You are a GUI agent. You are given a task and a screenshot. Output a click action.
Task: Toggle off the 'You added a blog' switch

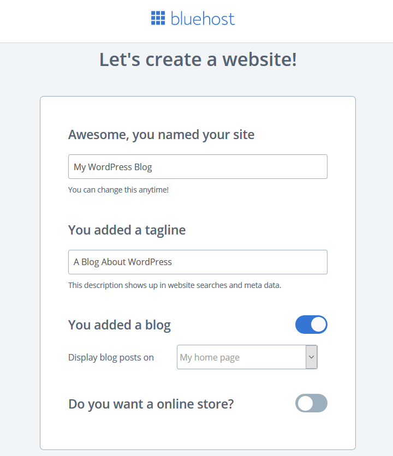coord(311,325)
